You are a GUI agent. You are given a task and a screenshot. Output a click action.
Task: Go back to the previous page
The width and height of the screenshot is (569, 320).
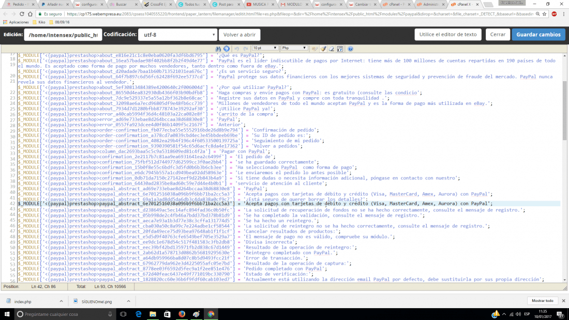pos(6,14)
